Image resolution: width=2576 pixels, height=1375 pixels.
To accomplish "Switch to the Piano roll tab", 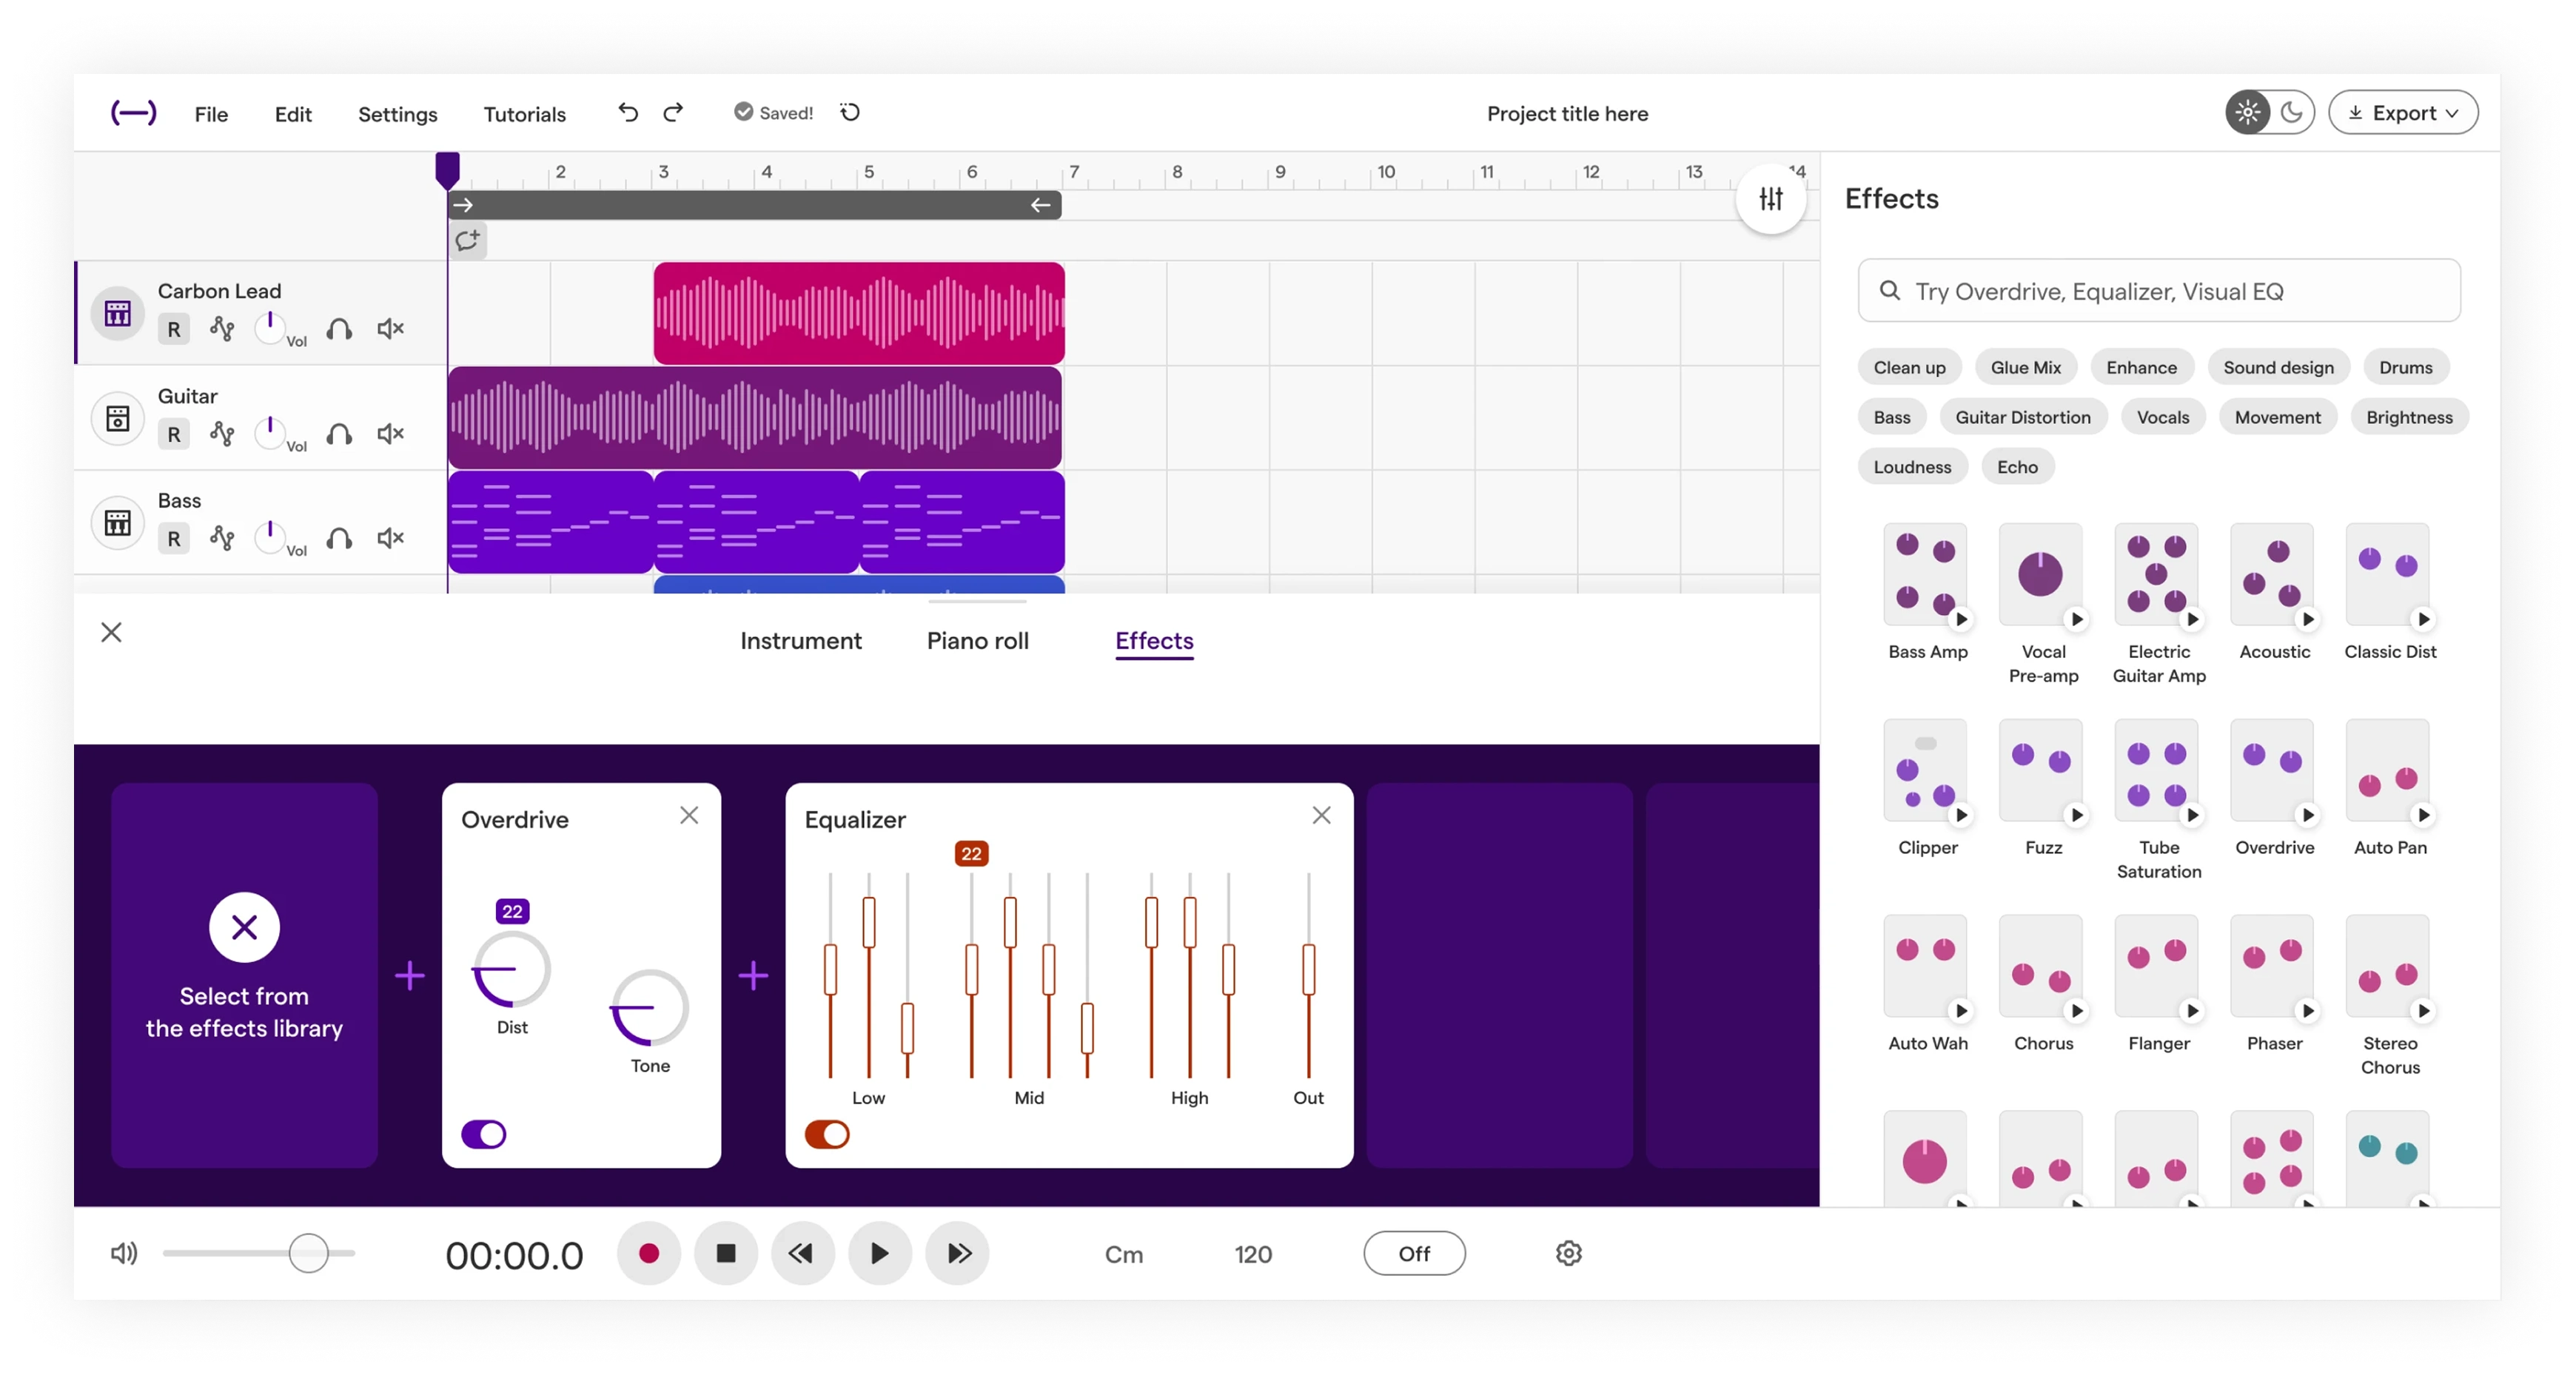I will (x=978, y=641).
